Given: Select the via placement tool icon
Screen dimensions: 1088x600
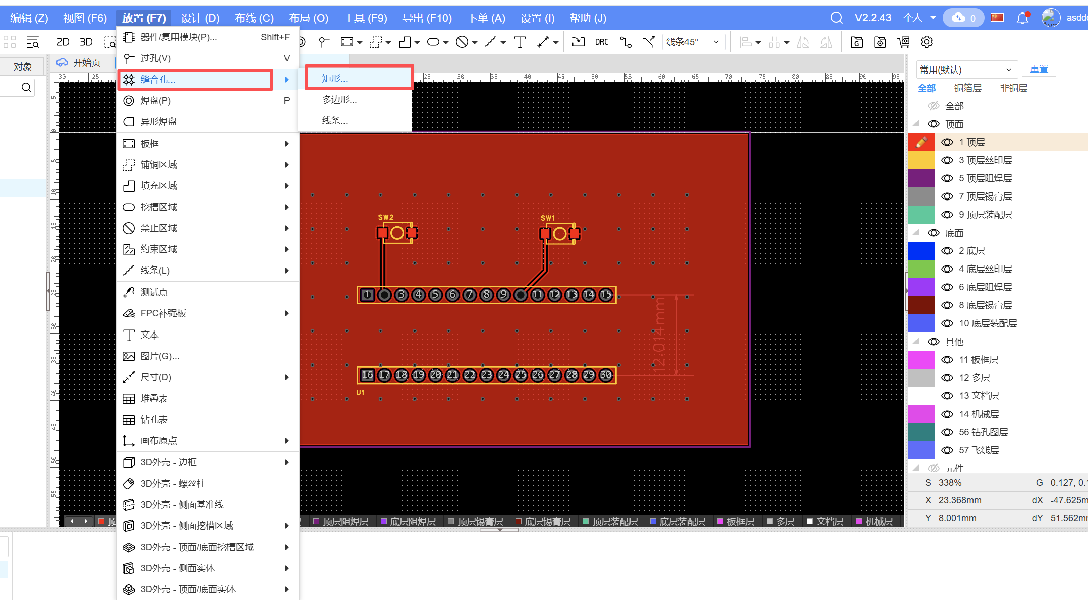Looking at the screenshot, I should click(324, 42).
